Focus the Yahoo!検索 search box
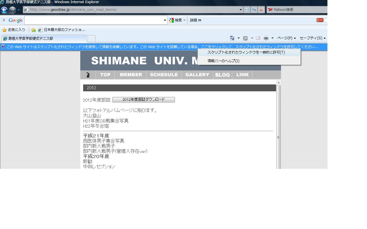Image resolution: width=367 pixels, height=229 pixels. tap(297, 9)
